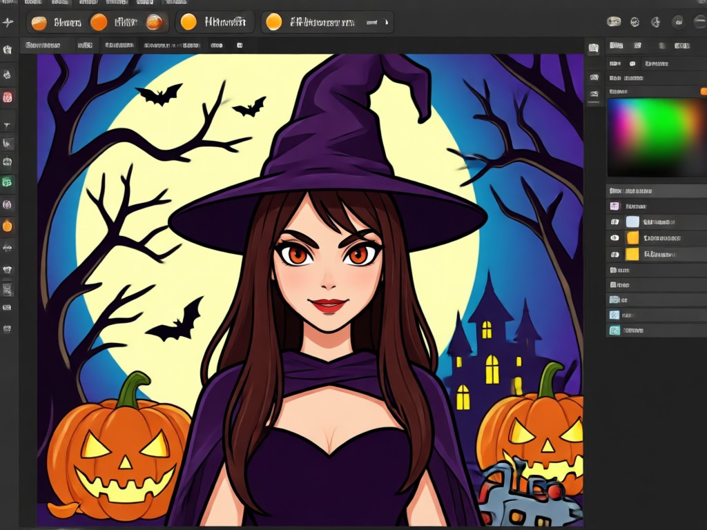
Task: Toggle visibility of the light blue layer
Action: pos(614,222)
